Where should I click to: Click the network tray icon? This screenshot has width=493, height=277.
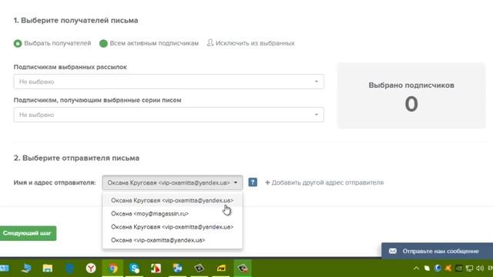469,269
